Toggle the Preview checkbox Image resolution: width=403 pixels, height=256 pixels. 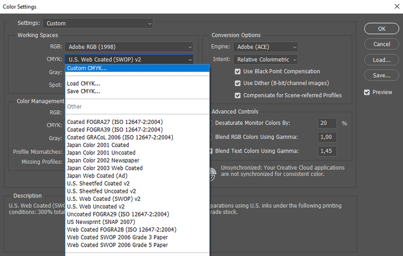(x=367, y=92)
